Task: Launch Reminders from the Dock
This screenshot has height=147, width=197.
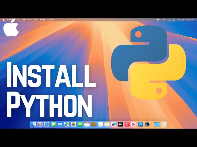Action: (100, 124)
